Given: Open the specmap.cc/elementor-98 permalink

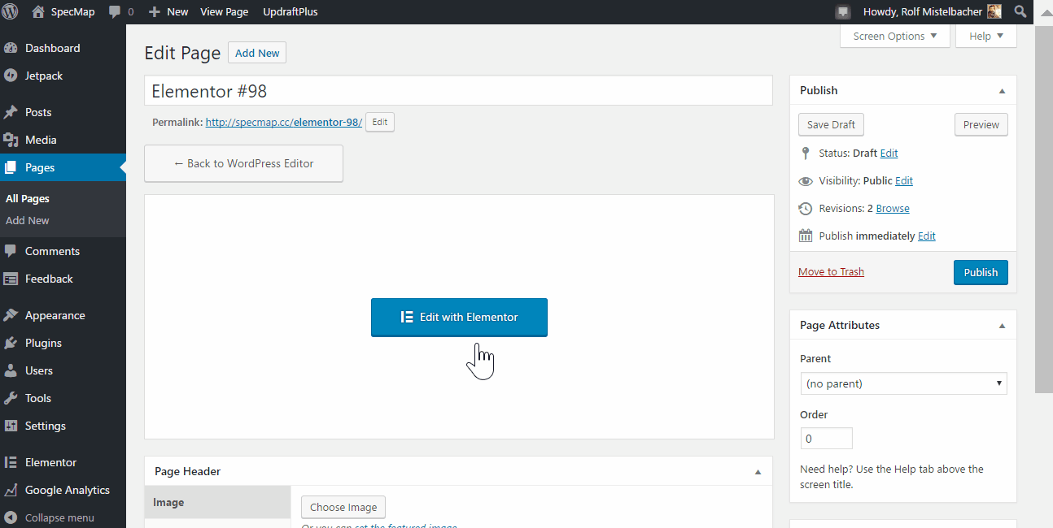Looking at the screenshot, I should tap(284, 123).
